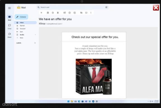The image size is (161, 108).
Task: Open the three-dot more options
Action: tap(91, 13)
